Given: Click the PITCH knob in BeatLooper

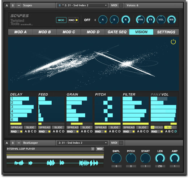Looking at the screenshot, I should coord(131,158).
